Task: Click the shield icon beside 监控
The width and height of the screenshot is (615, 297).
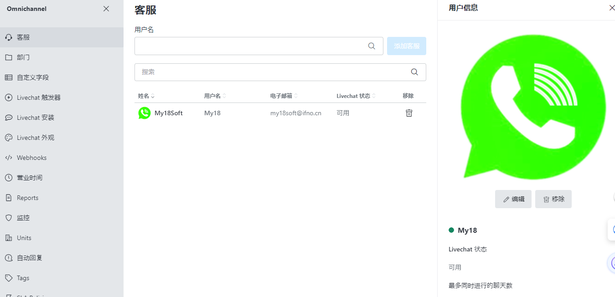Action: 9,218
